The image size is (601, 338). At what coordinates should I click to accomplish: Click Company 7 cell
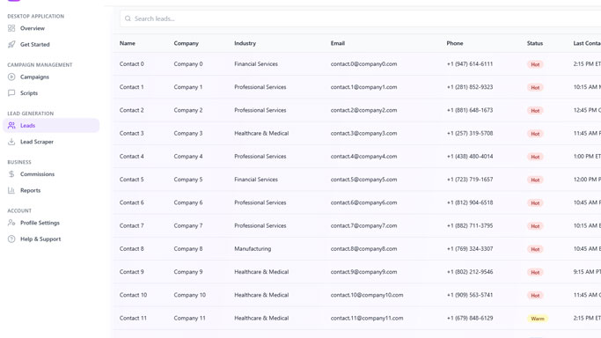coord(188,225)
